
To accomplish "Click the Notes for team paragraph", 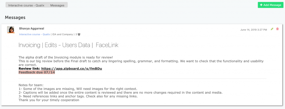I will [121, 93].
